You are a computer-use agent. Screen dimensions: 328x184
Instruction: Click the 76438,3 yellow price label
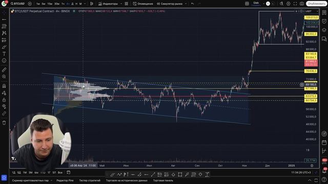click(311, 71)
